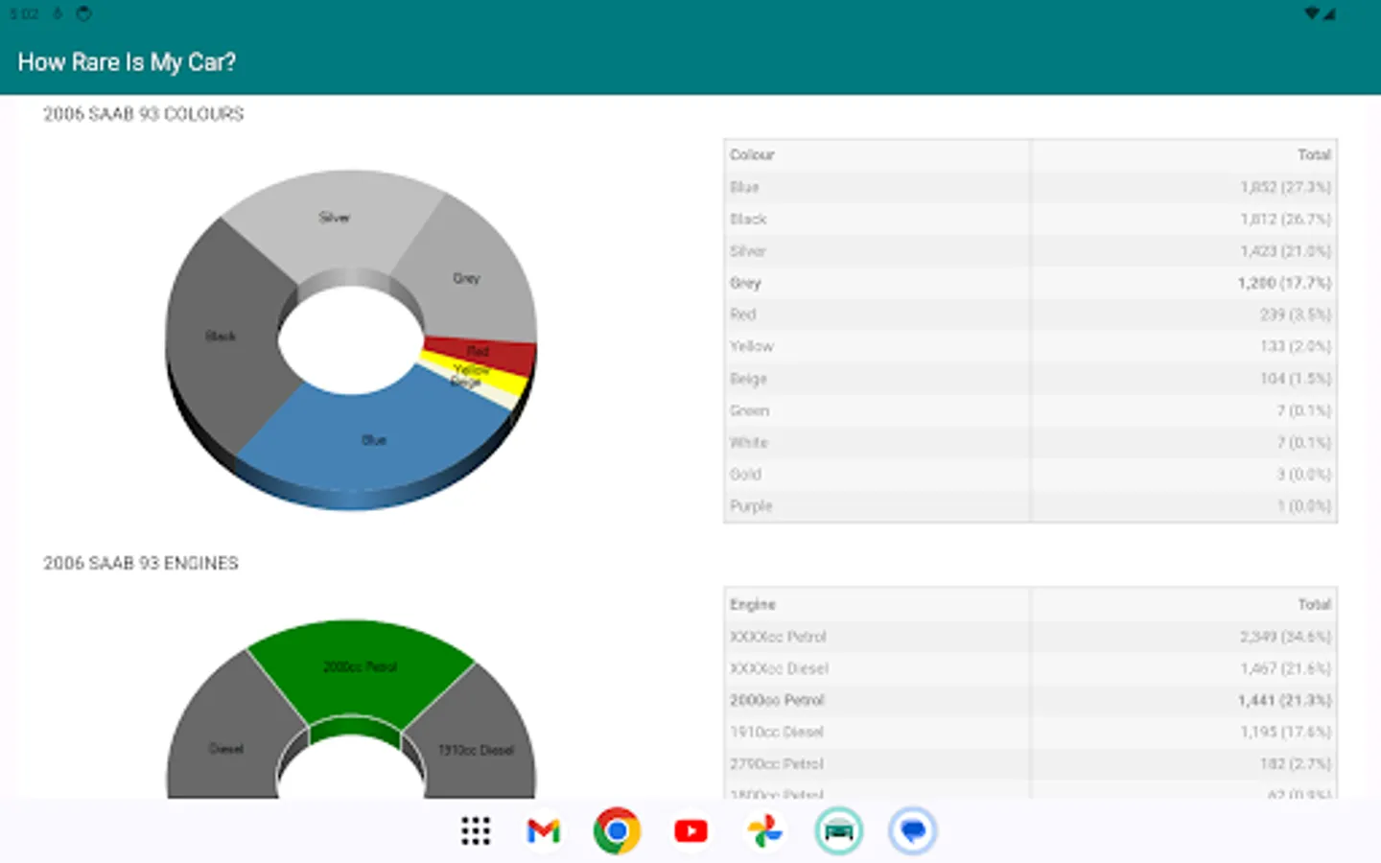Click the '2006 SAAB 93 COLOURS' heading
The image size is (1381, 863).
pyautogui.click(x=144, y=114)
